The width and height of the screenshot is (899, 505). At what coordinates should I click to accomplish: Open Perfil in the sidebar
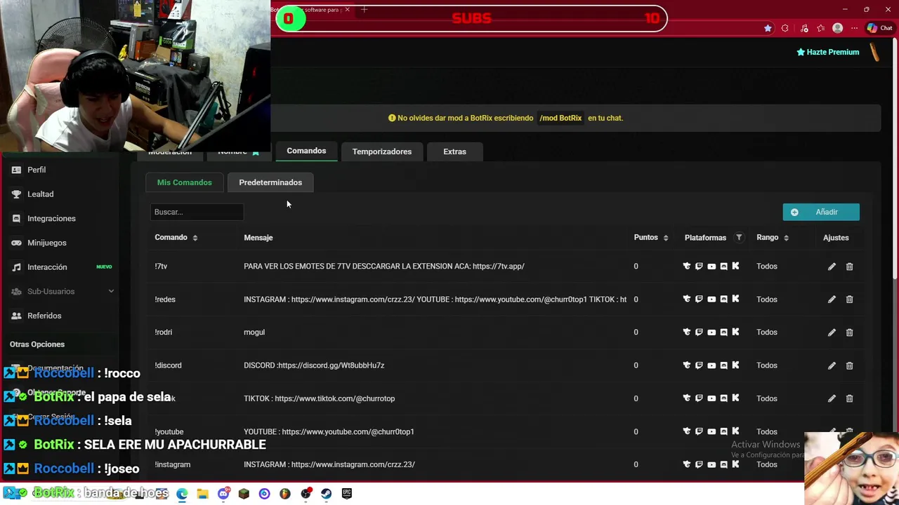37,170
